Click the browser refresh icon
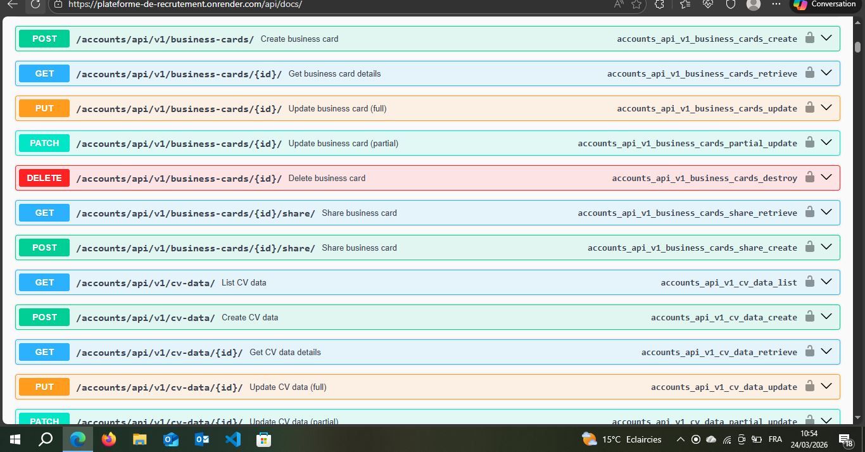The width and height of the screenshot is (865, 452). pos(36,4)
